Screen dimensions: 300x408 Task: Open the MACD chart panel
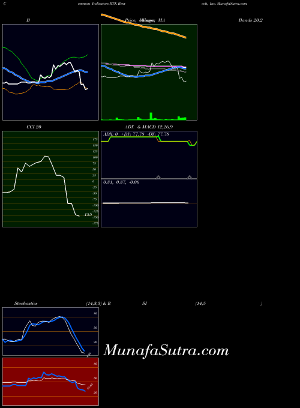click(x=149, y=203)
